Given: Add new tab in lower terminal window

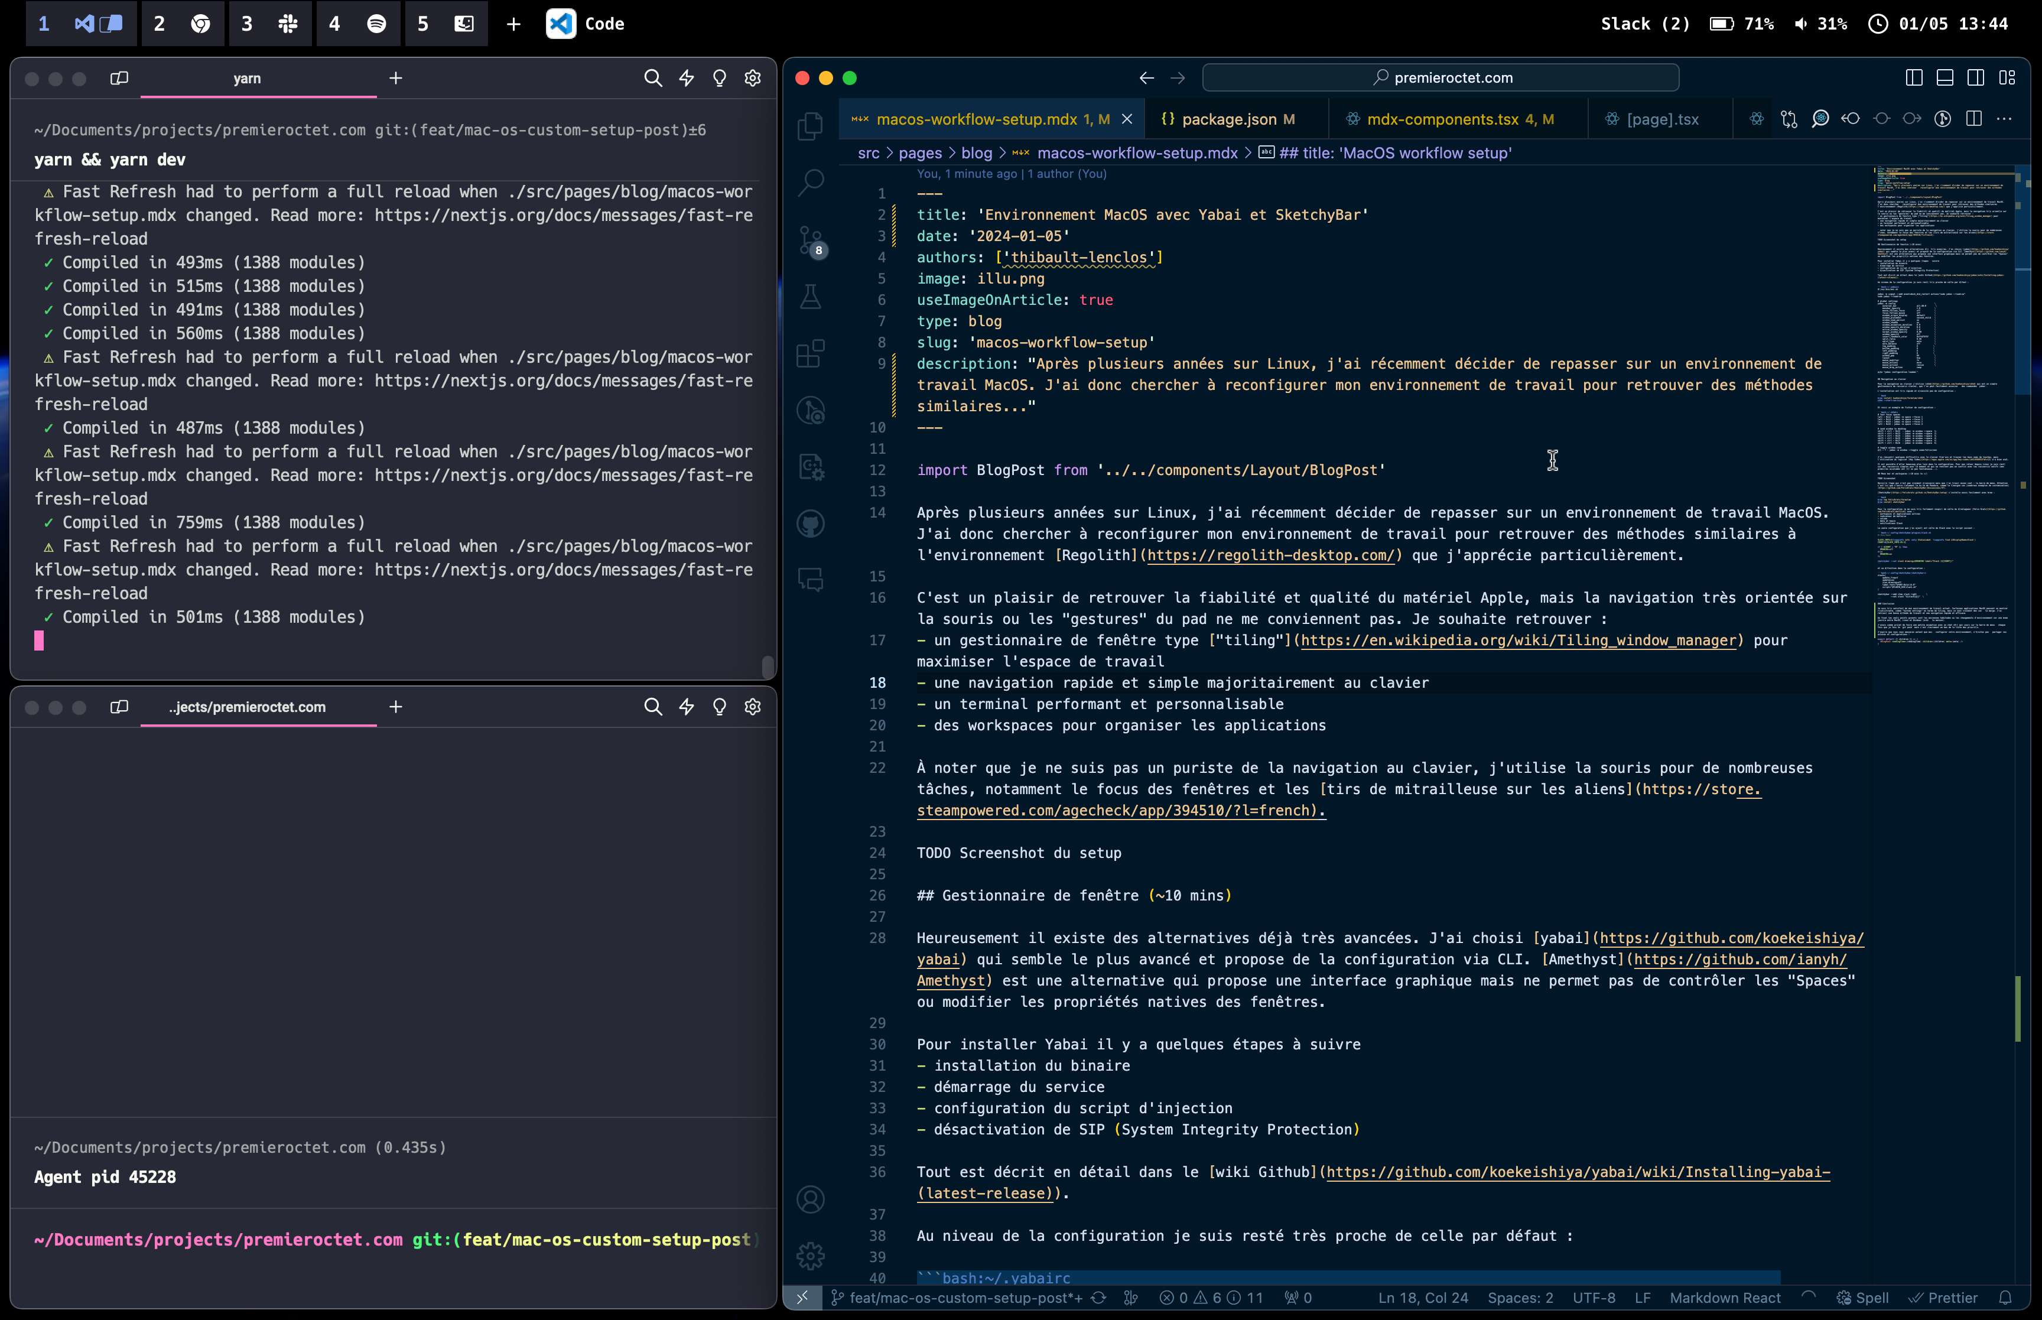Looking at the screenshot, I should (395, 706).
